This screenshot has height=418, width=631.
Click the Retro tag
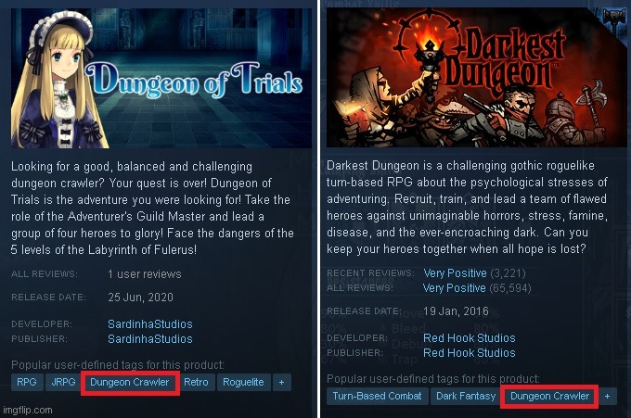click(196, 382)
